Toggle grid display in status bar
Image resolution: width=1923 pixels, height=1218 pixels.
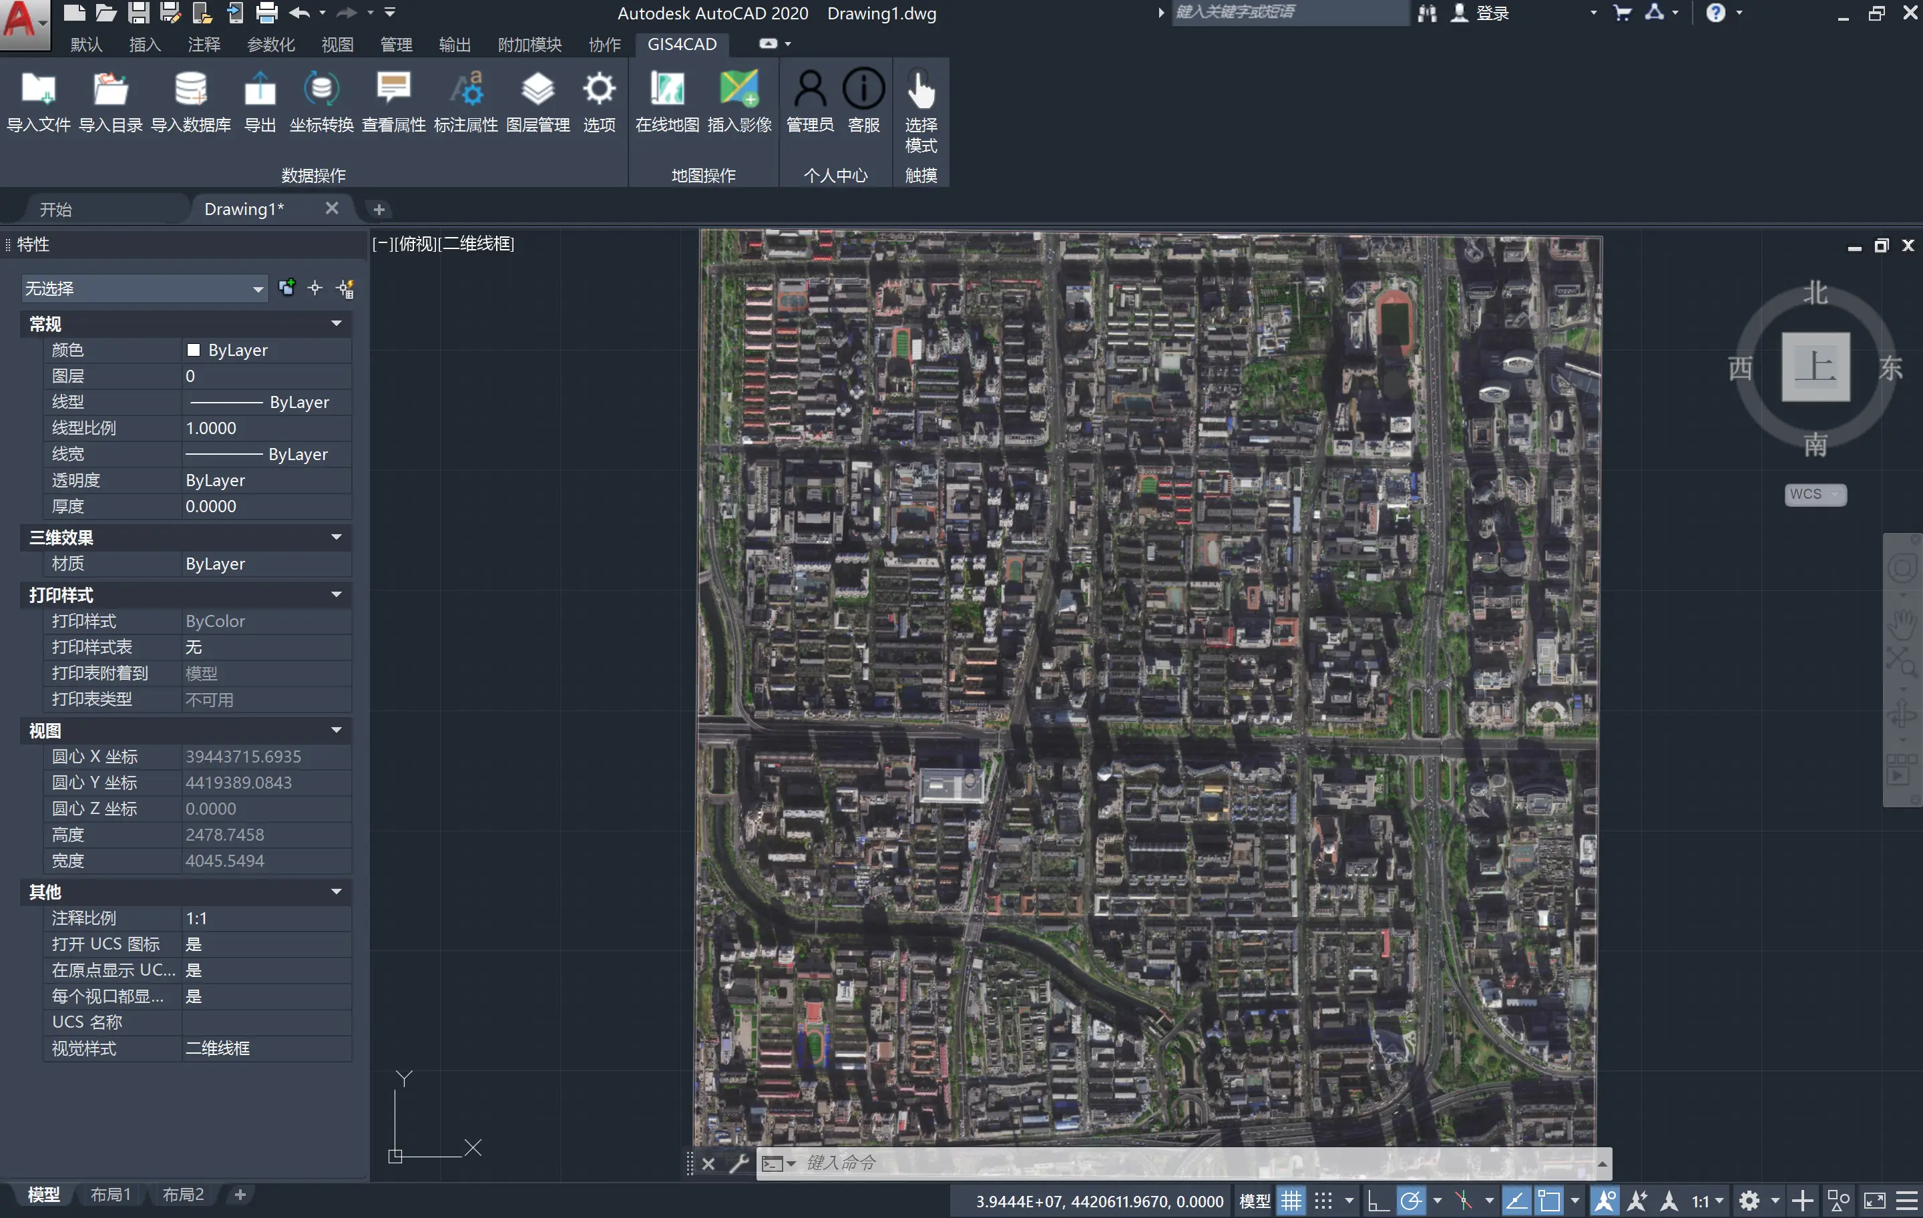1291,1201
